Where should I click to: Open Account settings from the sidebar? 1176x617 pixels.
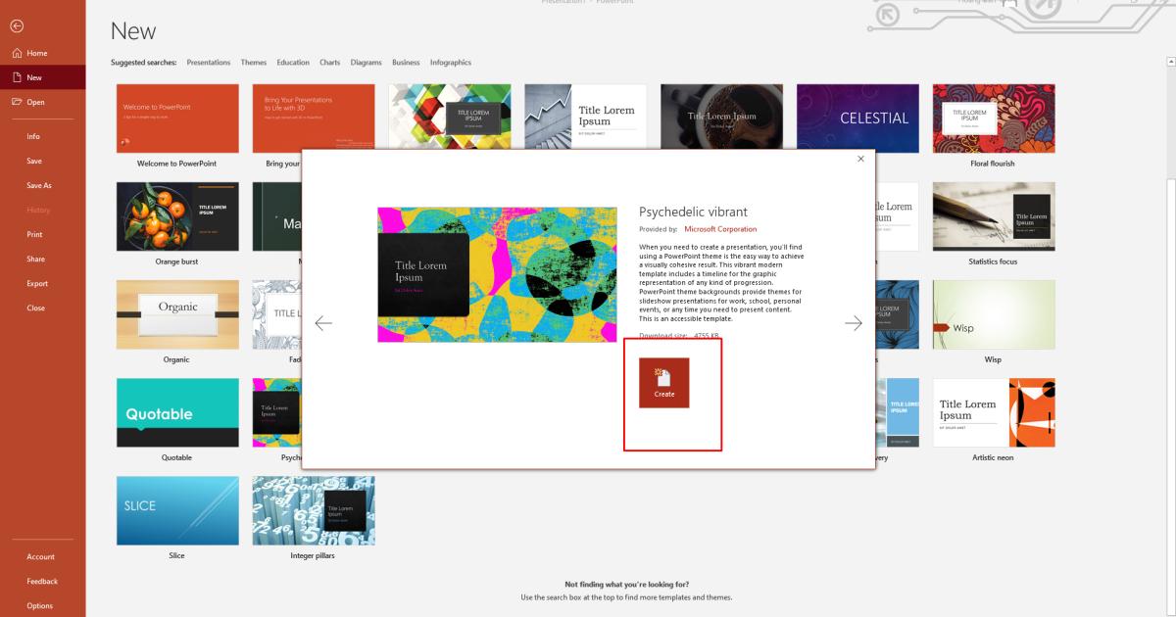(42, 556)
